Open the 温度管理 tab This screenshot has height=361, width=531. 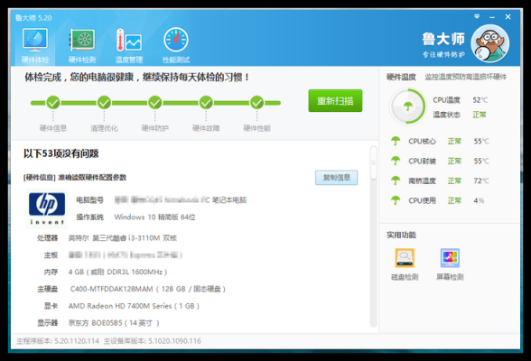coord(129,46)
